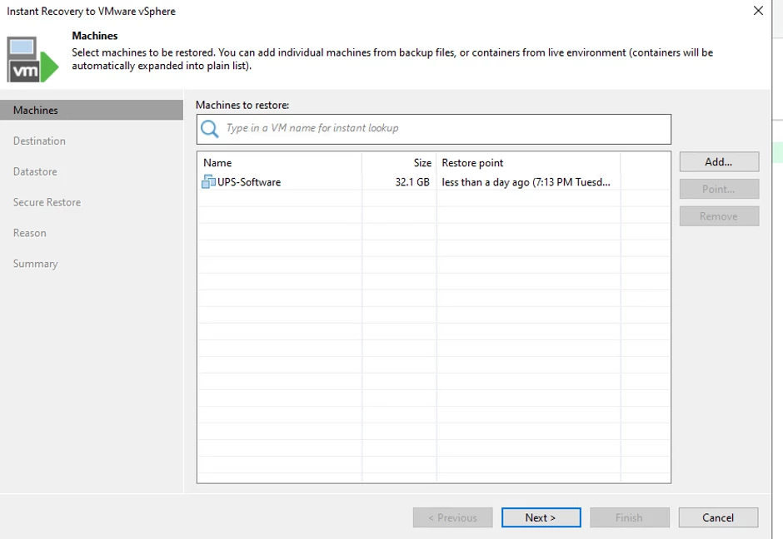Close the Instant Recovery dialog
This screenshot has width=783, height=539.
758,11
